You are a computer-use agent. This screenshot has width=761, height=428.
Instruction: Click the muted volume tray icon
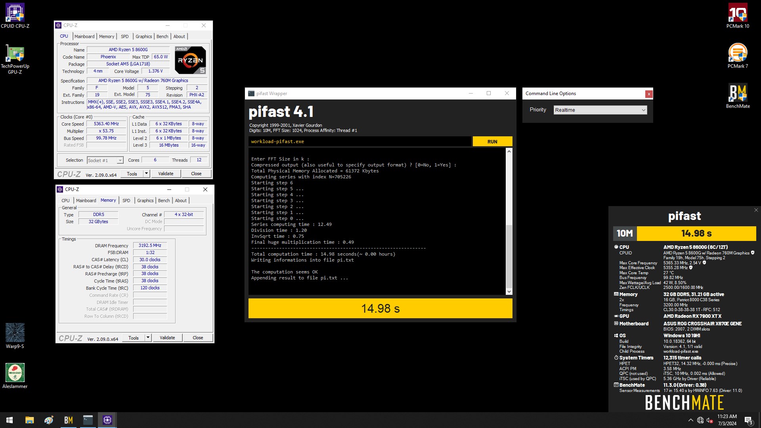(x=710, y=420)
